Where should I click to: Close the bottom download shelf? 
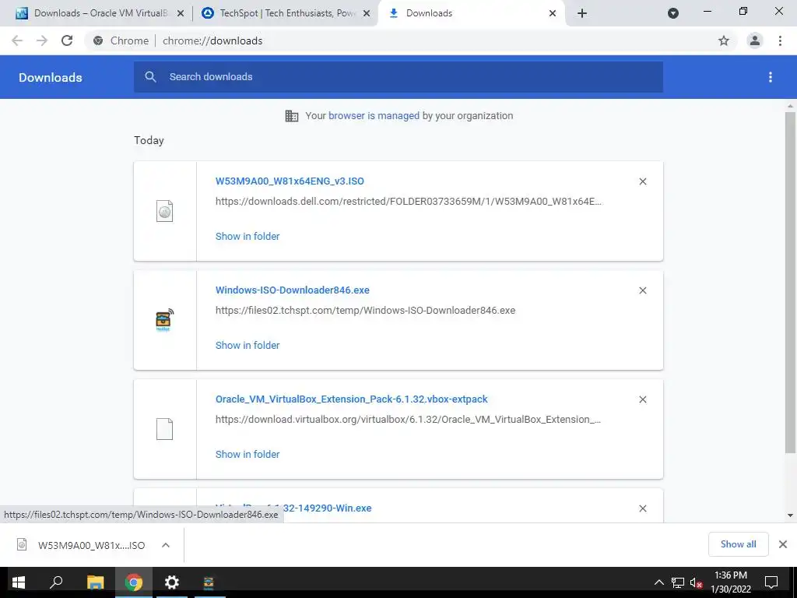click(783, 544)
